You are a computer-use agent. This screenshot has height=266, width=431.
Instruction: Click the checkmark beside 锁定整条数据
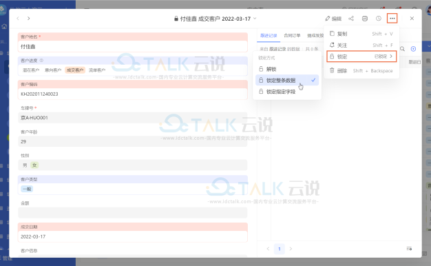click(x=313, y=80)
